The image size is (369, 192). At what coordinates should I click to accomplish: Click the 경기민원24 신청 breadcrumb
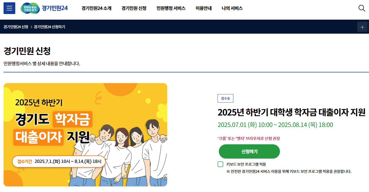tap(16, 27)
